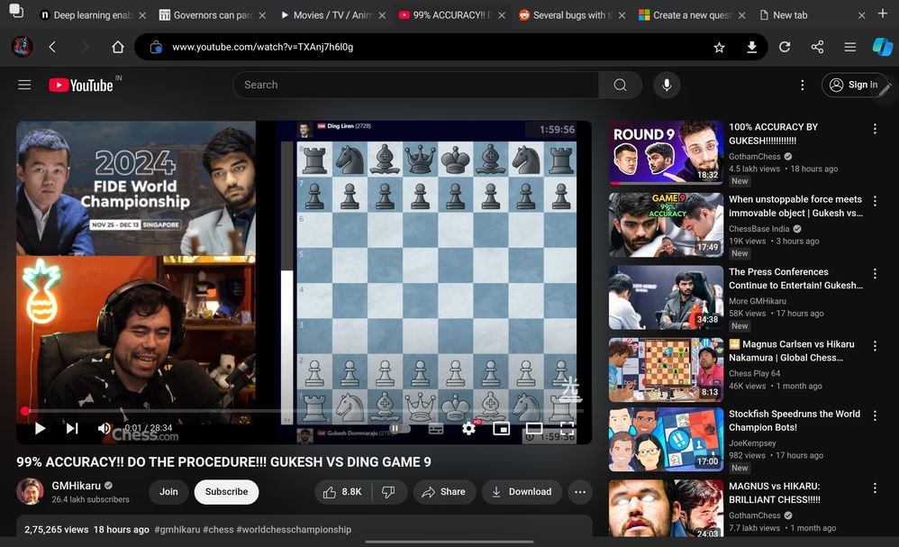
Task: Open browser share icon
Action: pos(818,47)
